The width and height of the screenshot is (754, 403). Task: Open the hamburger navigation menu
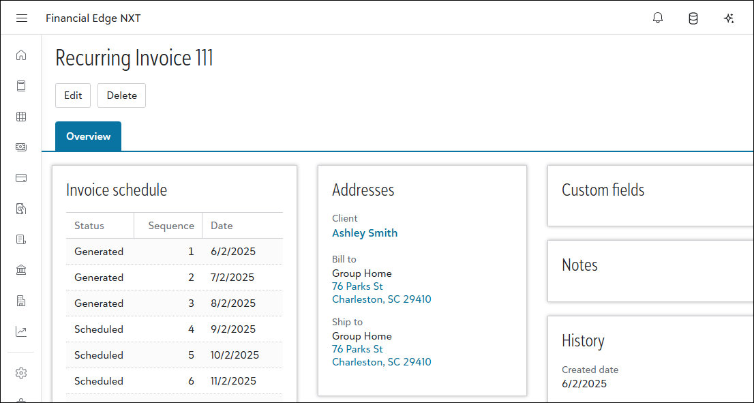[22, 18]
